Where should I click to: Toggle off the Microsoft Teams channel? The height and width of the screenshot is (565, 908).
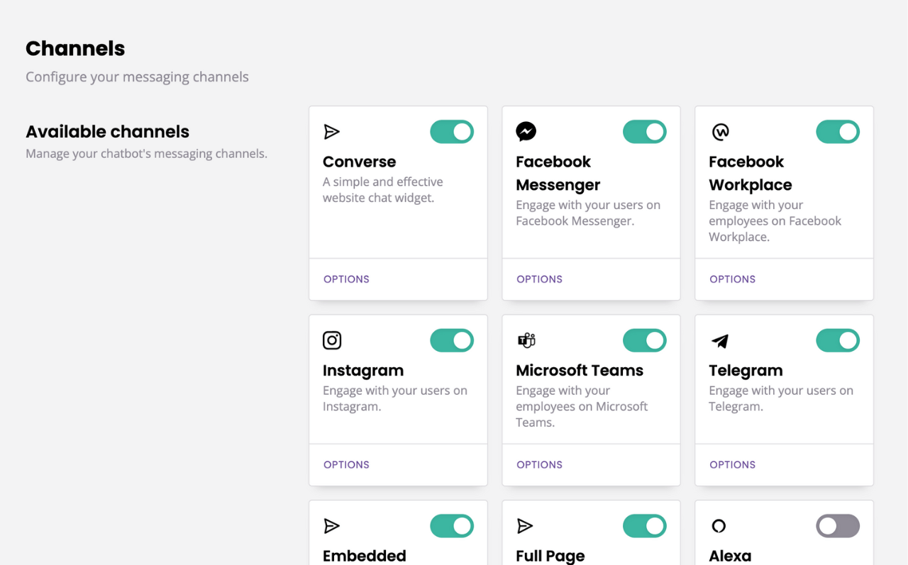click(645, 340)
